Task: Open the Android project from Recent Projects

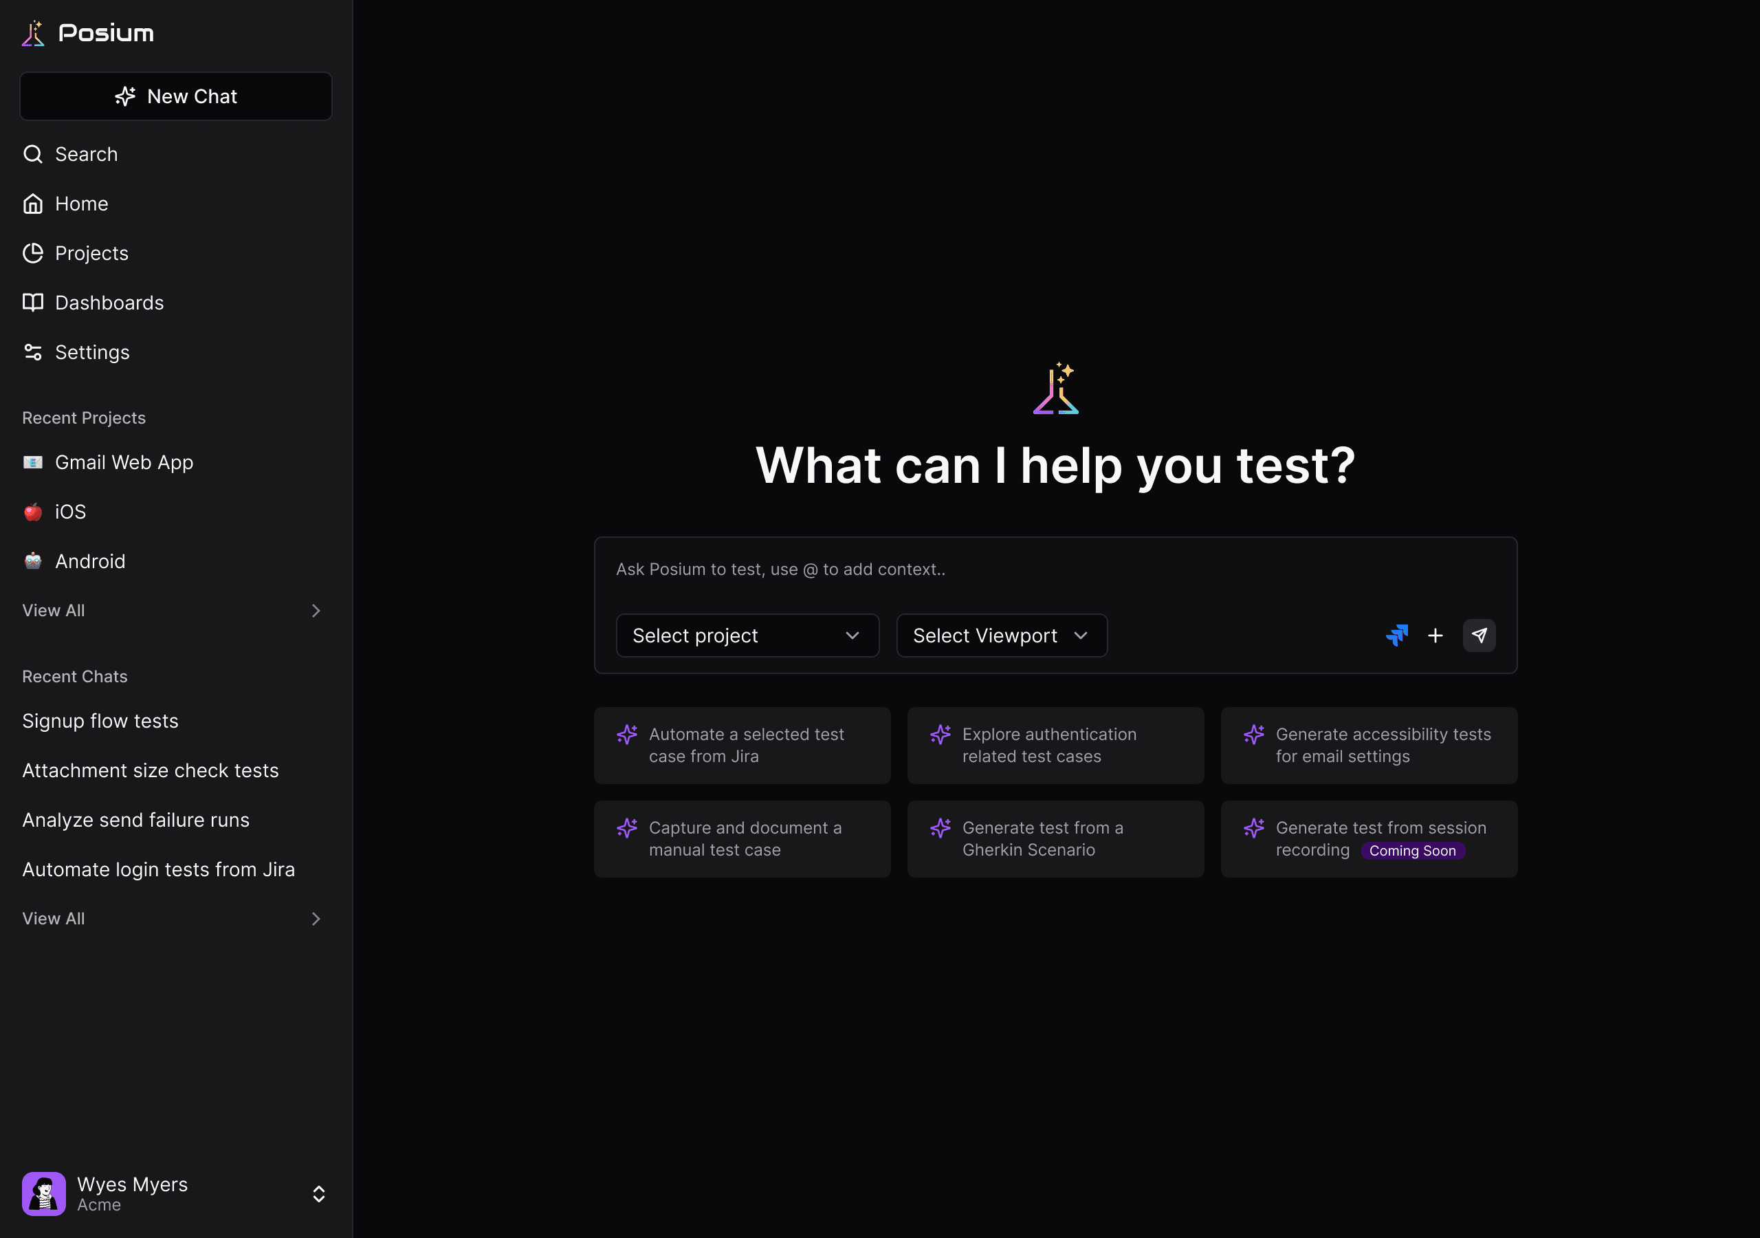Action: click(89, 561)
